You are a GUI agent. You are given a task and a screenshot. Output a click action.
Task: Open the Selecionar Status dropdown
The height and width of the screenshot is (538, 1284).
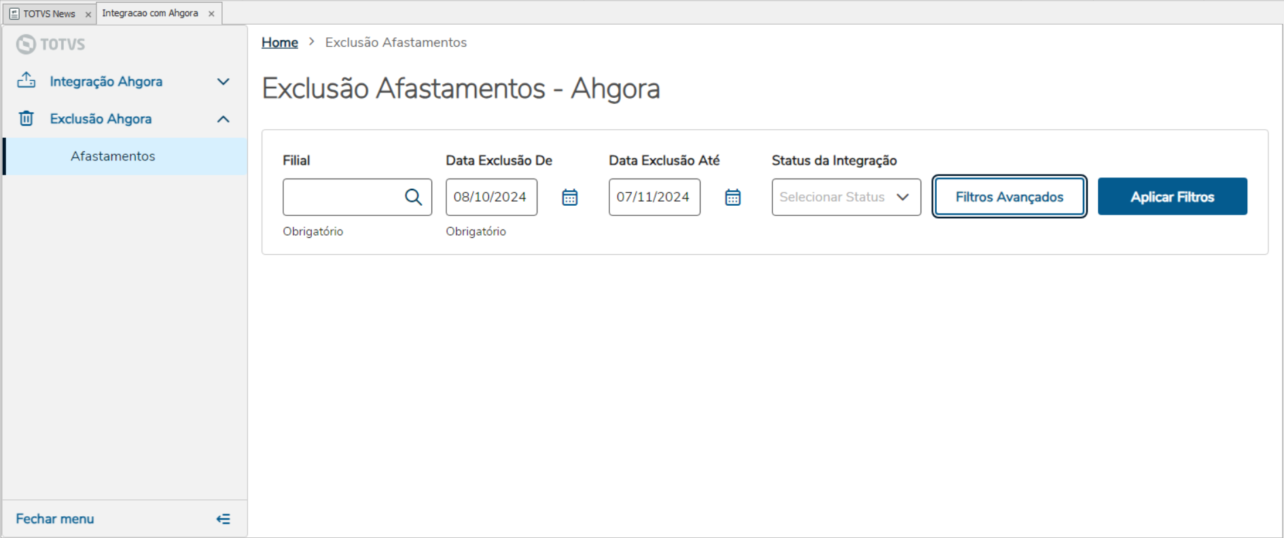(846, 197)
